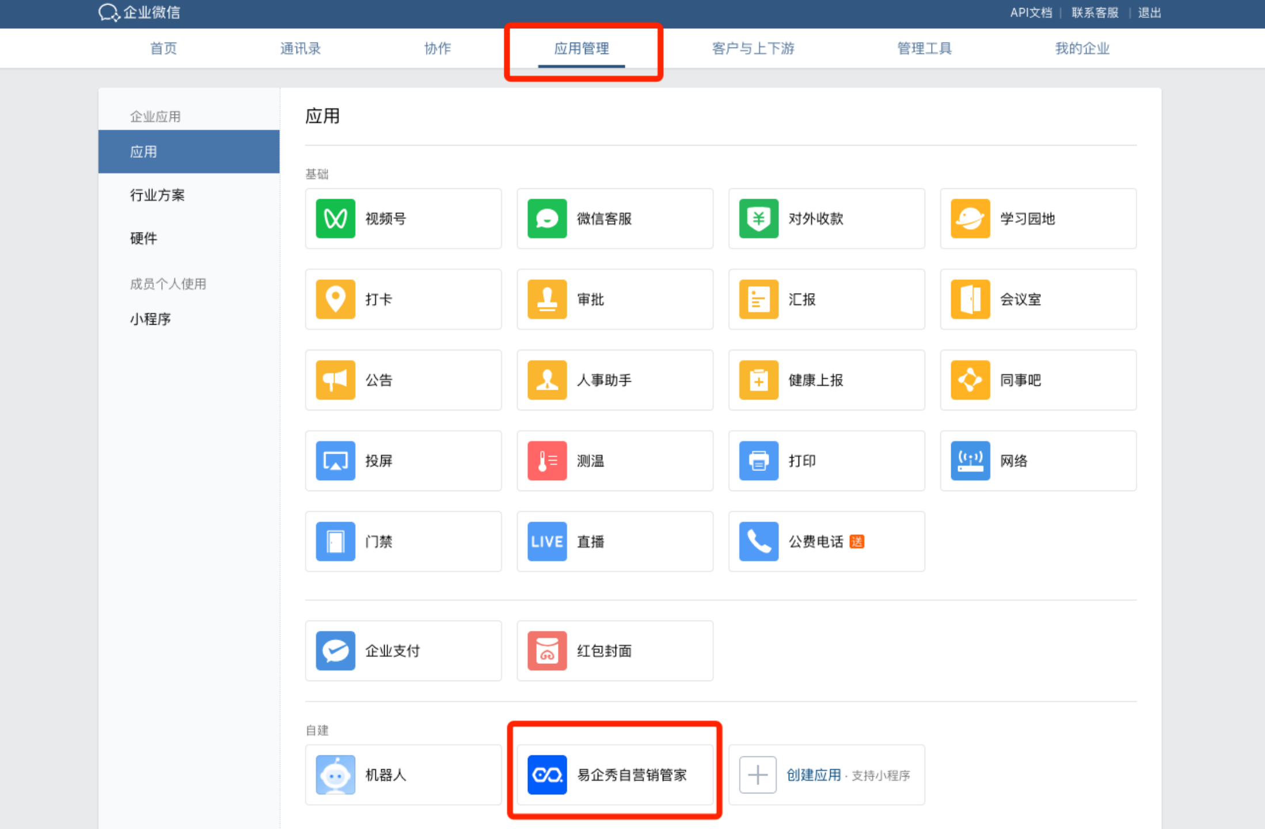
Task: Switch to the 通讯录 tab
Action: pyautogui.click(x=301, y=48)
